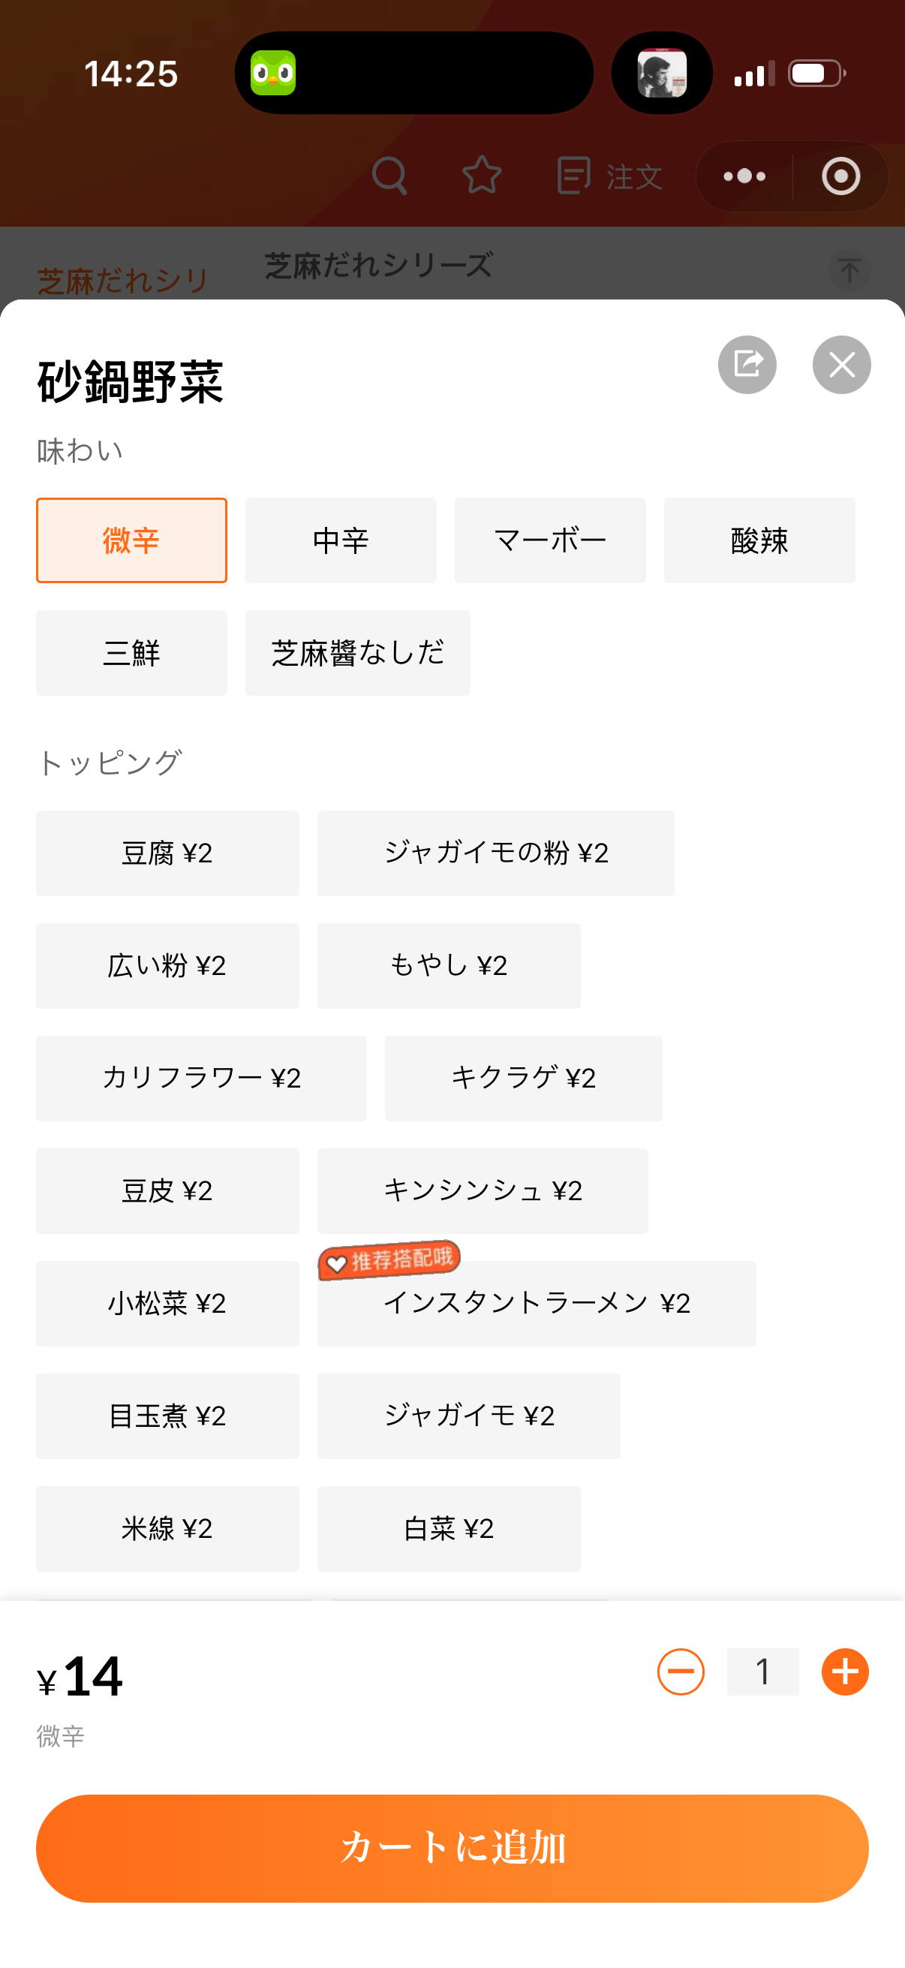Pick the 三鮮 flavor option
Image resolution: width=905 pixels, height=1968 pixels.
point(131,652)
